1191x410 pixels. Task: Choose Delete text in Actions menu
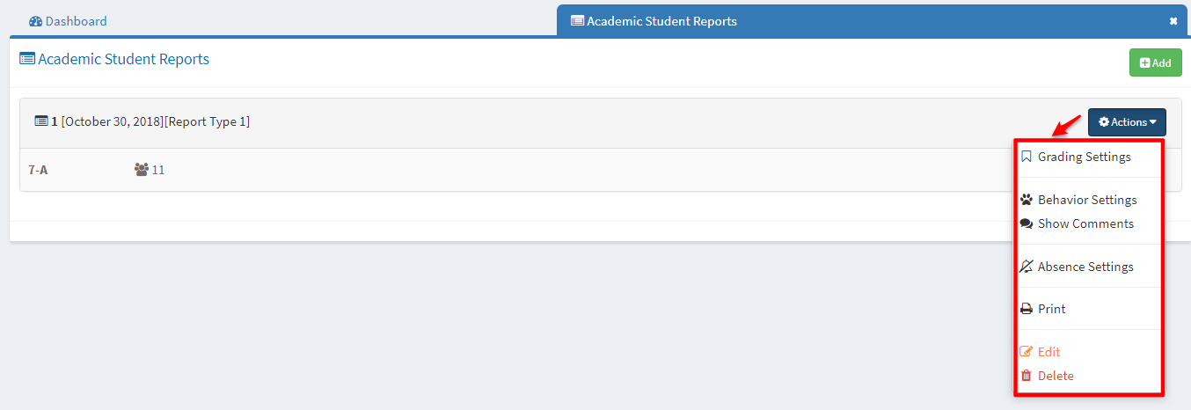1056,376
